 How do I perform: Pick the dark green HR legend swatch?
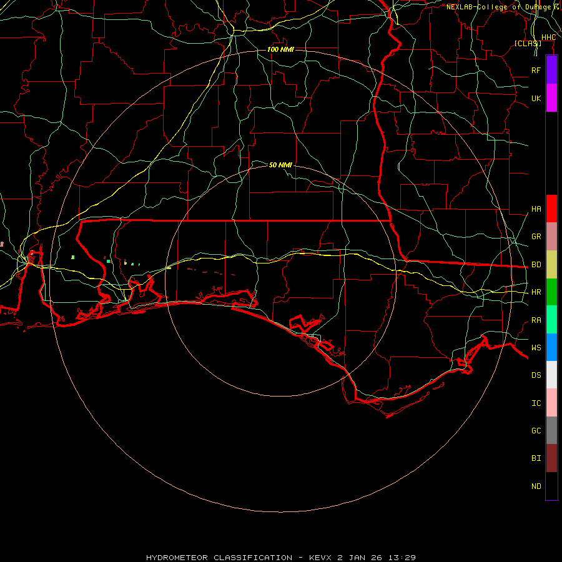[551, 292]
